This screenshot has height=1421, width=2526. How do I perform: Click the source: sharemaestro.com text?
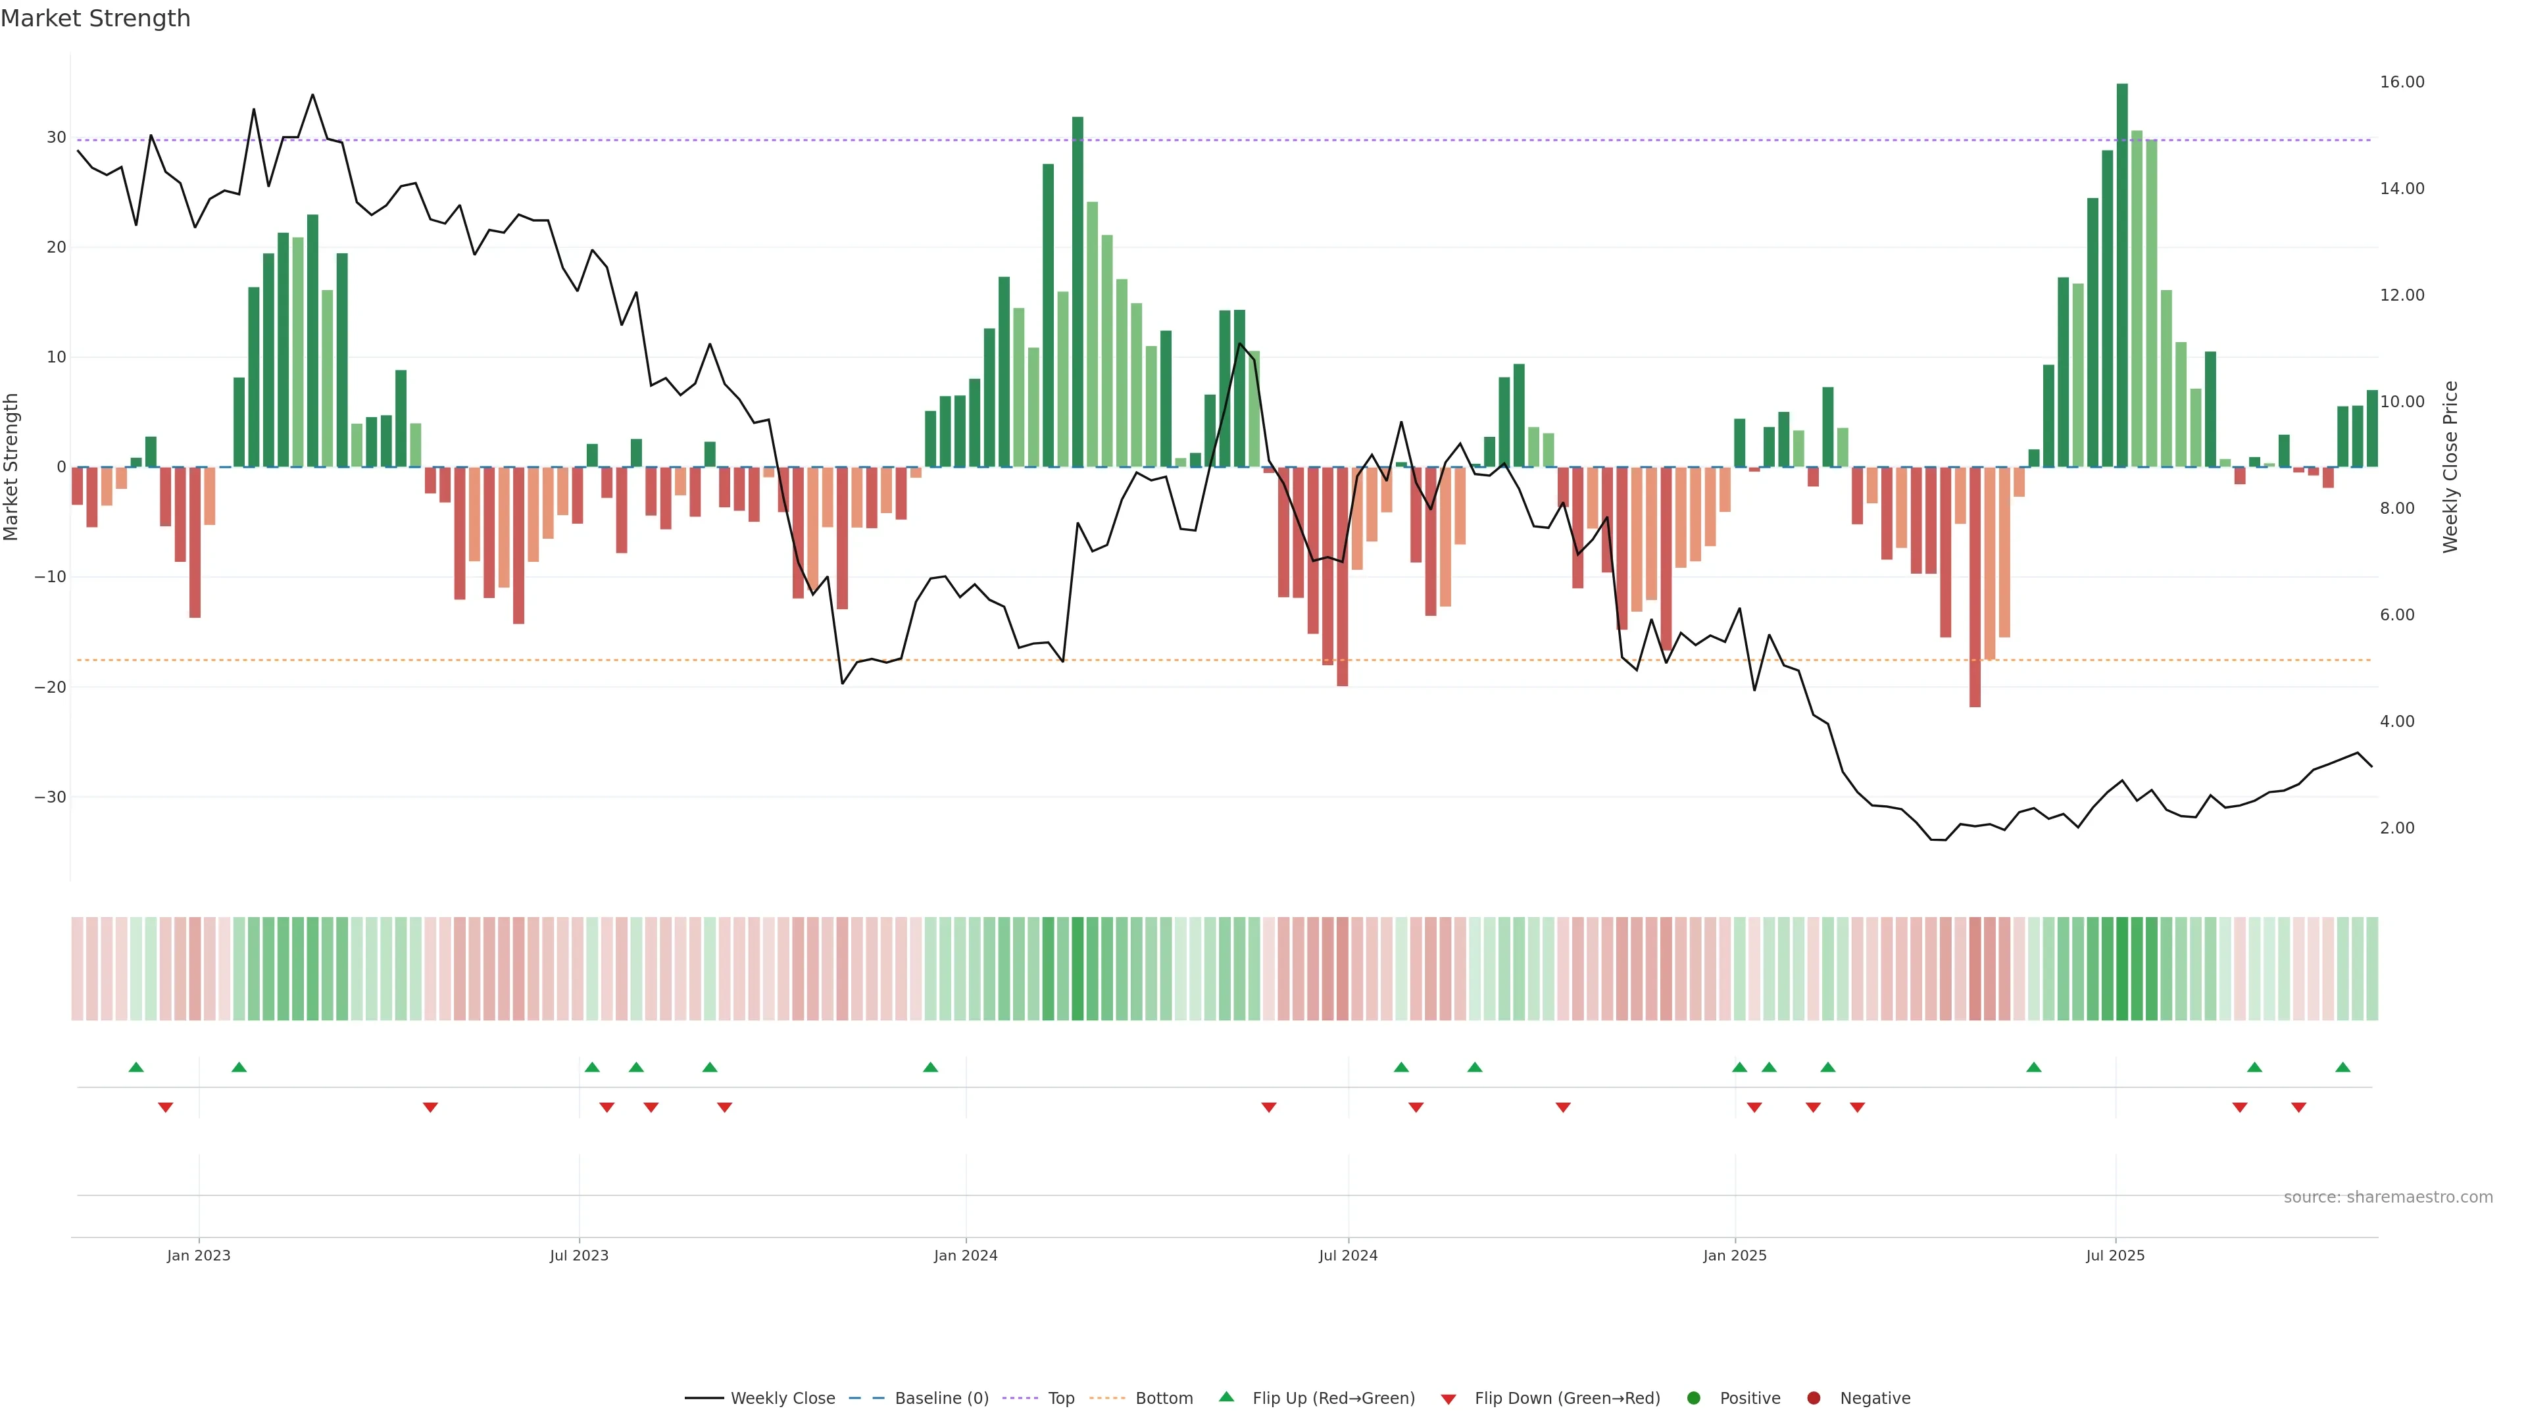[x=2388, y=1197]
